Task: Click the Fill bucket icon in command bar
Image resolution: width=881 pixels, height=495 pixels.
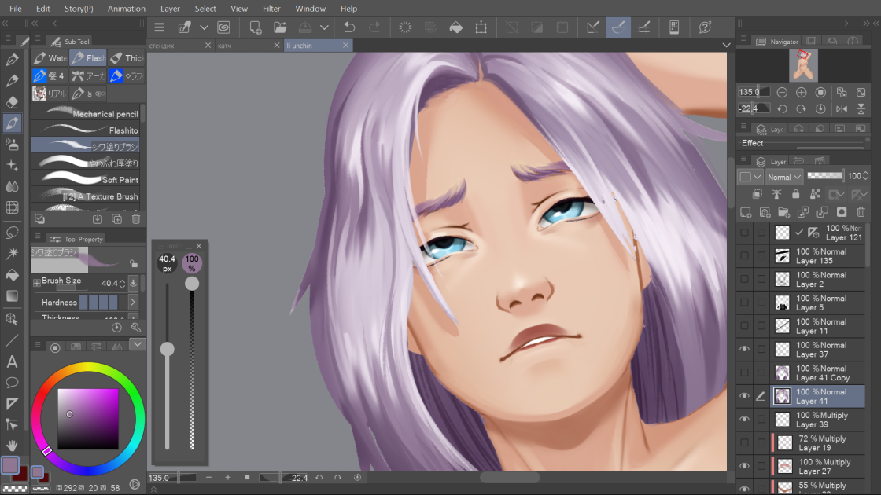Action: [455, 27]
